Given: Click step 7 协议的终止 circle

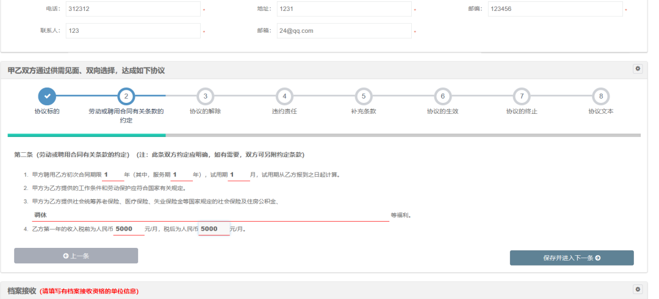Looking at the screenshot, I should 521,96.
